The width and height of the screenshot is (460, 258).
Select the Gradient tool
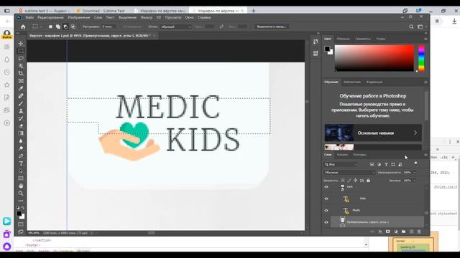coord(21,133)
